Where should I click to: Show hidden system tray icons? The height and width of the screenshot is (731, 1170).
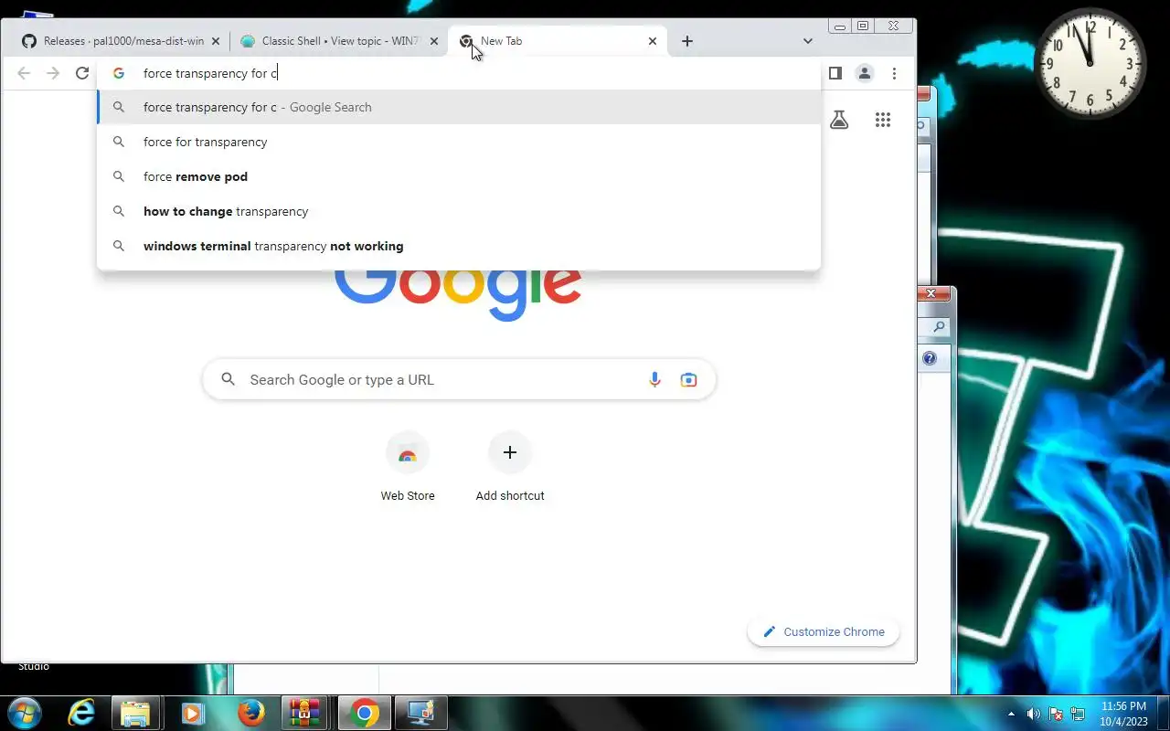coord(1011,714)
